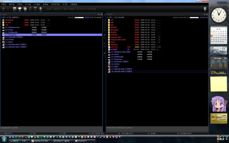Open the 폴더(D) menu
The width and height of the screenshot is (229, 143).
click(x=12, y=4)
